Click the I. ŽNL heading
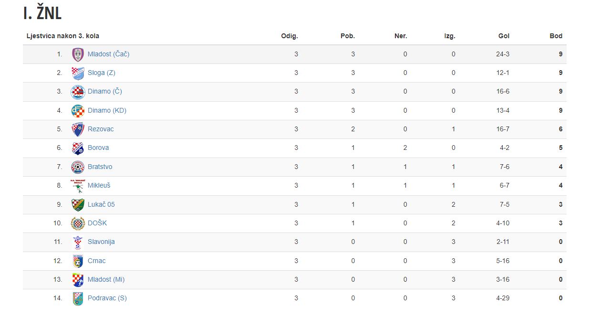Screen dimensions: 600x317 coord(42,13)
